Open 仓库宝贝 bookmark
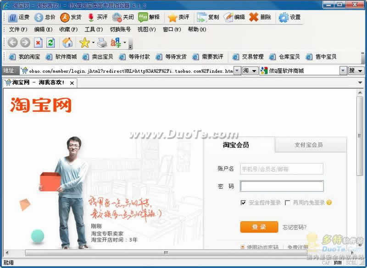The image size is (367, 268). pos(284,57)
